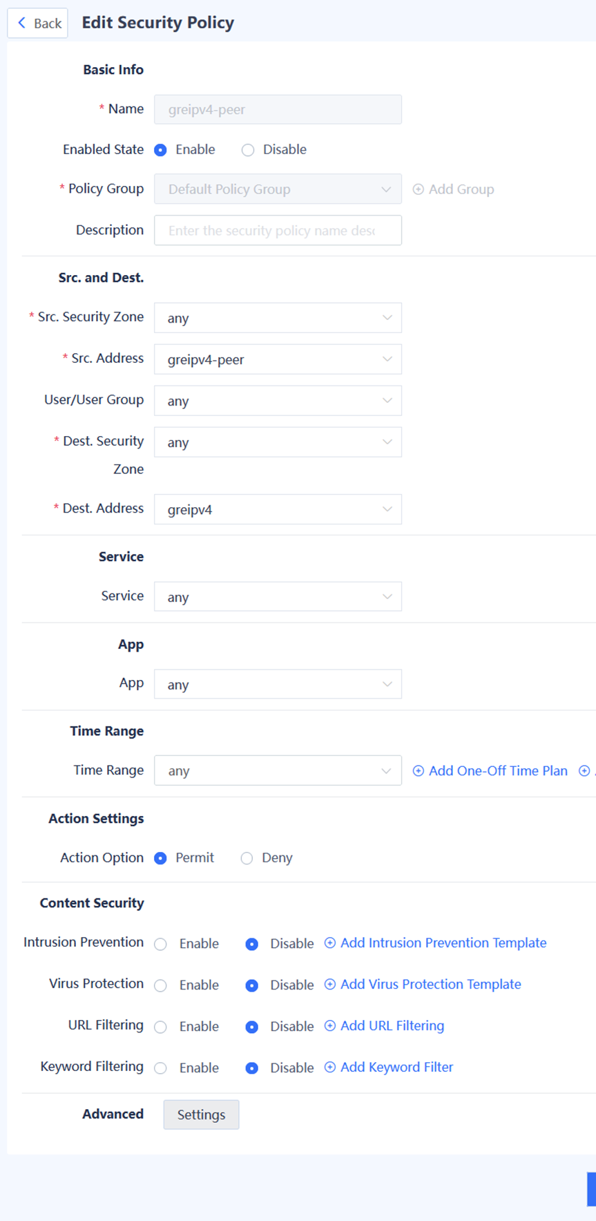Open the Dest. Address dropdown

pos(278,509)
